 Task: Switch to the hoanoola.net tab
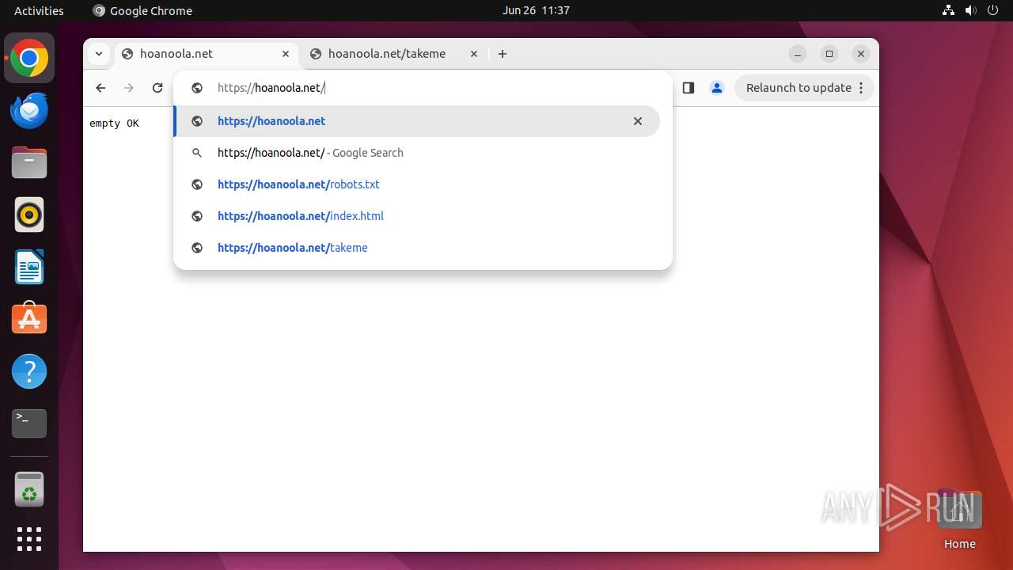[206, 54]
